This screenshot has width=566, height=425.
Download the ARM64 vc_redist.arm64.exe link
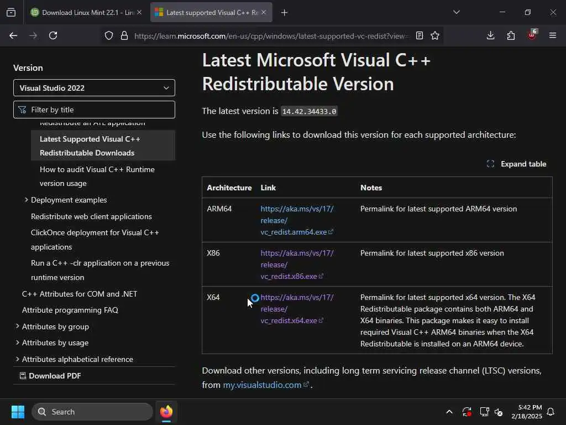click(x=297, y=220)
